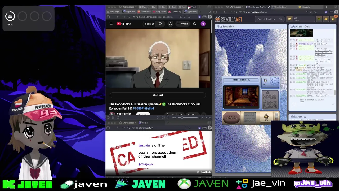Expand the tab list chevron in YouTube window
This screenshot has height=191, width=339.
(209, 7)
